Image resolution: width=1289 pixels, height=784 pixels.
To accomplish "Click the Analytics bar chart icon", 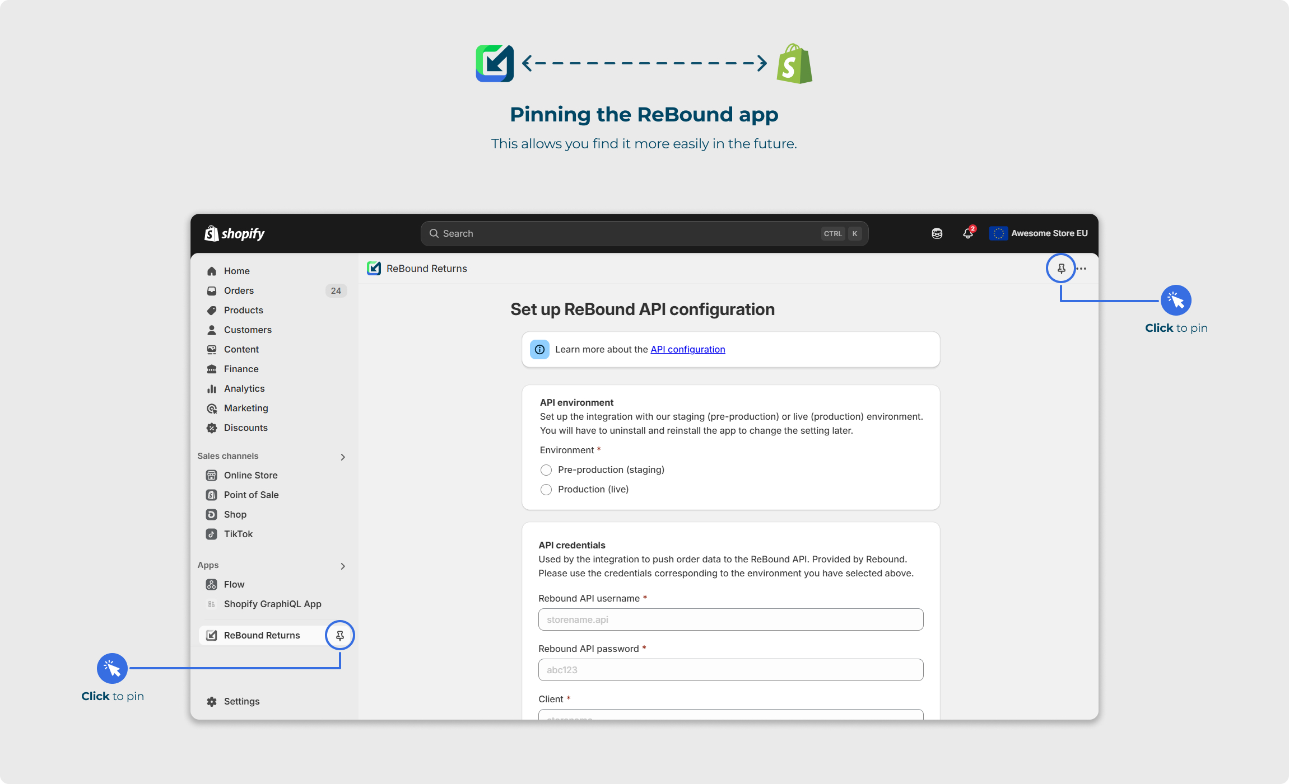I will tap(212, 388).
